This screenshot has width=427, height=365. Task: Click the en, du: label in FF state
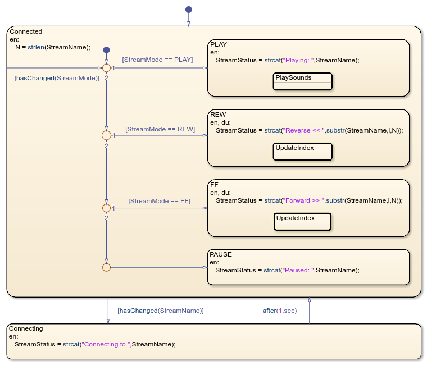pyautogui.click(x=220, y=193)
